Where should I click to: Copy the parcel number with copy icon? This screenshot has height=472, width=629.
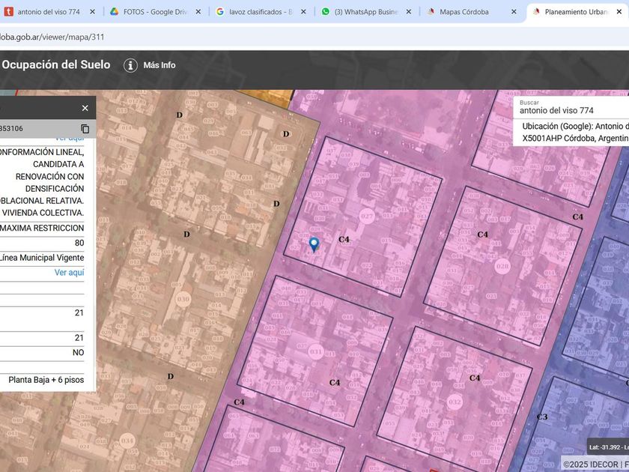85,129
